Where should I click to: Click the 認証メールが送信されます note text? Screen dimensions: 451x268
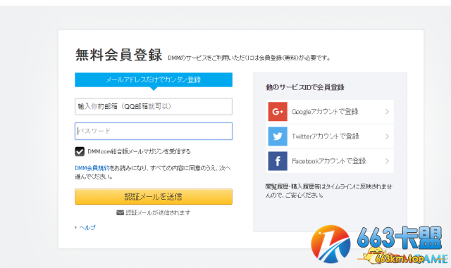click(158, 212)
